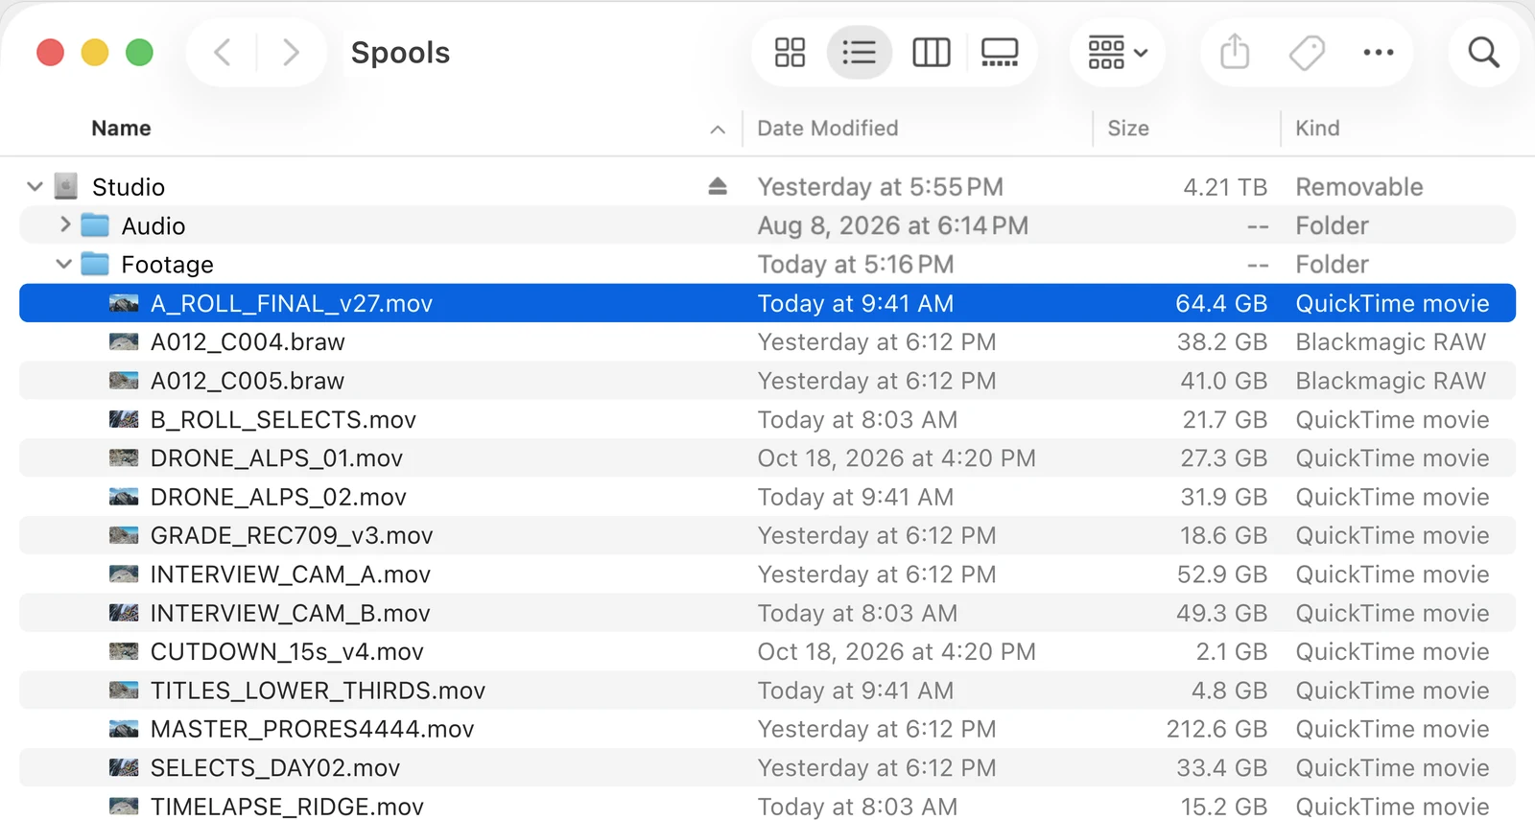
Task: Open the Group By options dropdown
Action: point(1118,52)
